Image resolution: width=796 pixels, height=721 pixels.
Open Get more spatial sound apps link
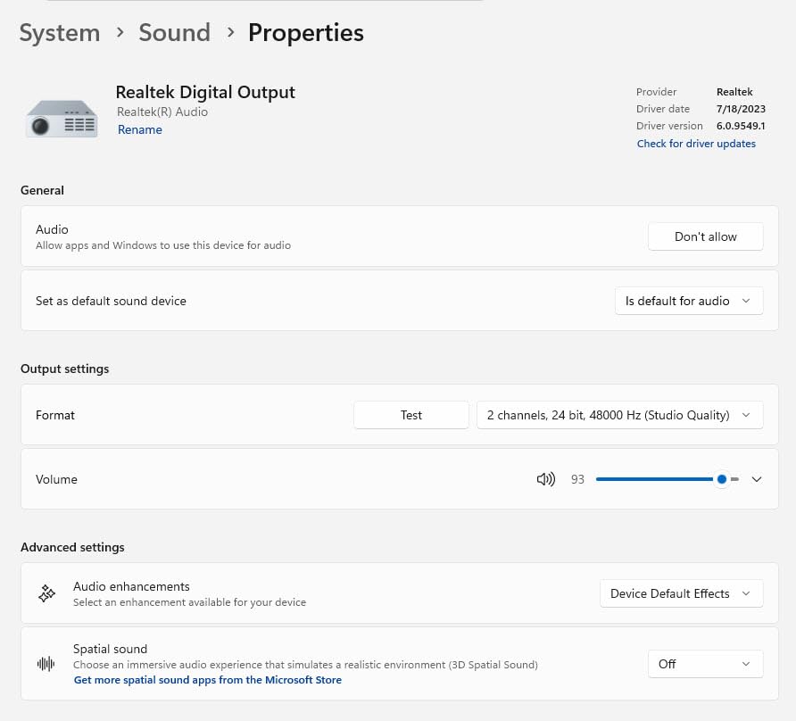point(208,680)
